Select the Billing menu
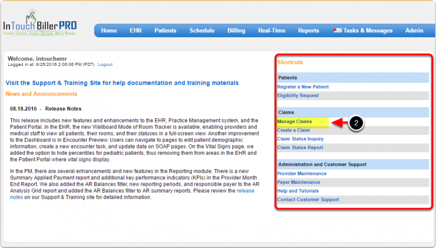Image resolution: width=436 pixels, height=248 pixels. [x=236, y=30]
